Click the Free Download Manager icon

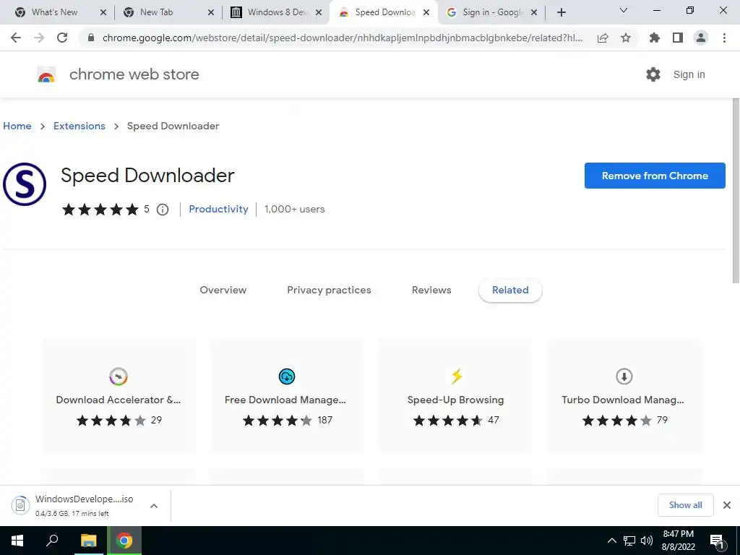(x=286, y=377)
